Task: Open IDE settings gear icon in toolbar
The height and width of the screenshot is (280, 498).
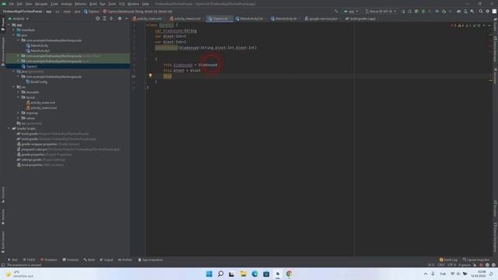Action: pyautogui.click(x=488, y=11)
